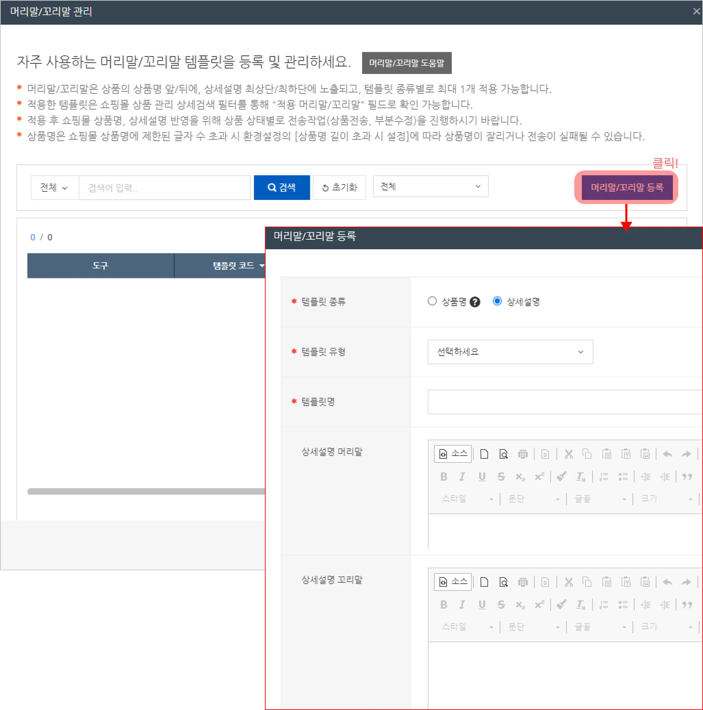Click Italic icon in footer editor
The height and width of the screenshot is (710, 703).
pyautogui.click(x=462, y=605)
